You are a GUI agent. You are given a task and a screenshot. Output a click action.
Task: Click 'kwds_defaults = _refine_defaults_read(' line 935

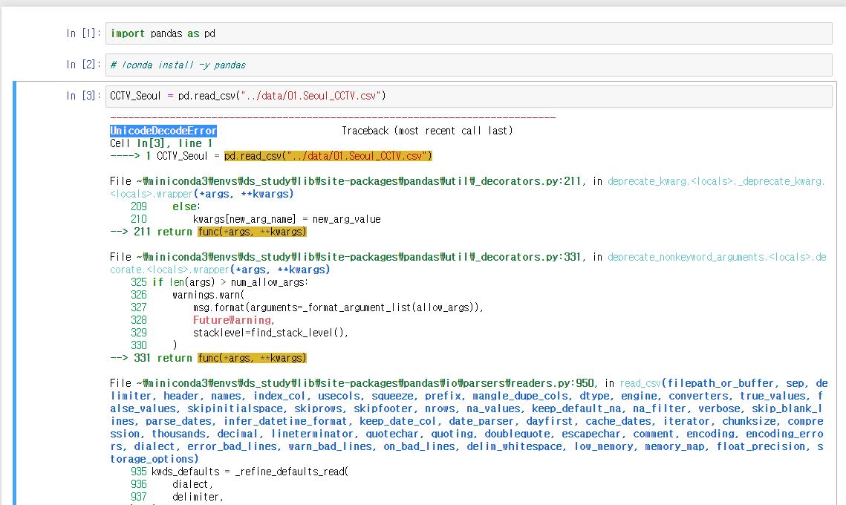(250, 472)
